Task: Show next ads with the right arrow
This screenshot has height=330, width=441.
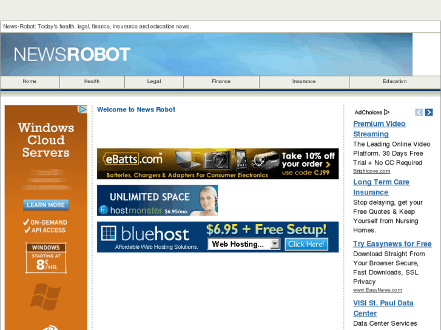Action: [429, 113]
